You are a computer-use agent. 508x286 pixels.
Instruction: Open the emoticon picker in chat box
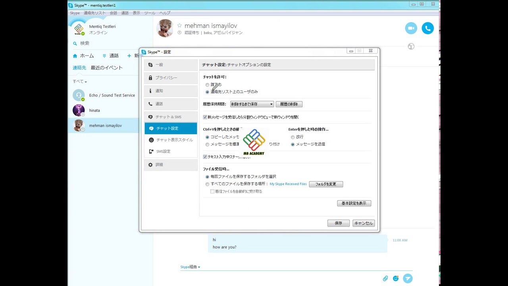coord(396,278)
